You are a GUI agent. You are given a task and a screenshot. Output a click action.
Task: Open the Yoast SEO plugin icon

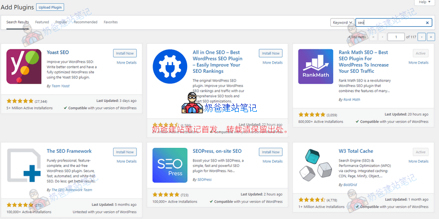pos(24,66)
